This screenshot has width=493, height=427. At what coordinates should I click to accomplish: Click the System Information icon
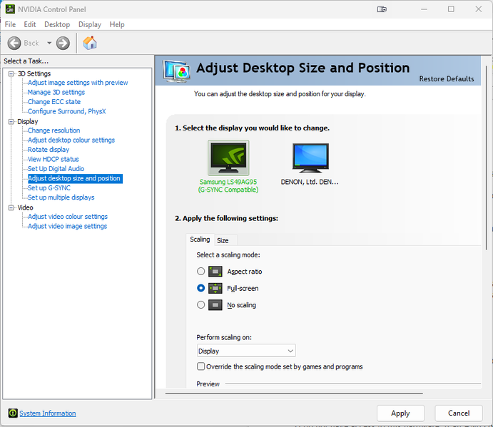(x=13, y=413)
